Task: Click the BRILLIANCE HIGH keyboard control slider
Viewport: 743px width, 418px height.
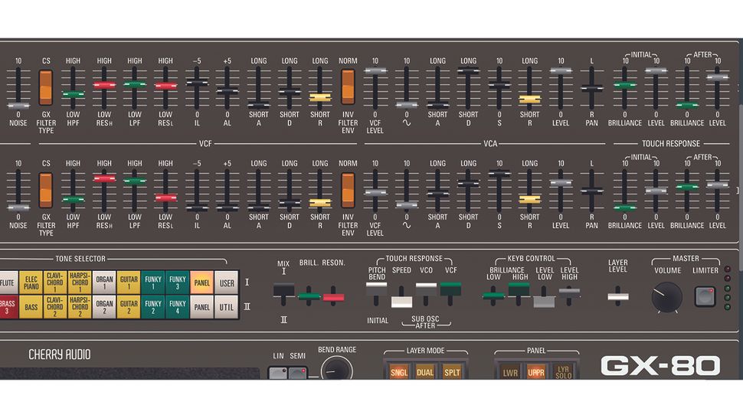Action: pyautogui.click(x=519, y=289)
